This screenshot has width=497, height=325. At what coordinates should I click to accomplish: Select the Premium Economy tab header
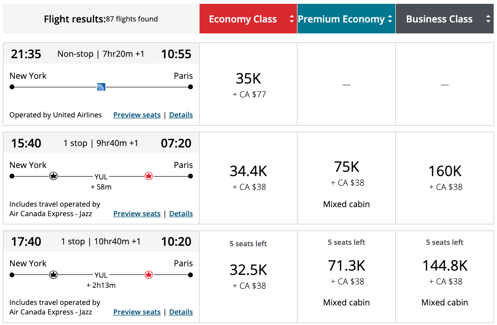341,19
